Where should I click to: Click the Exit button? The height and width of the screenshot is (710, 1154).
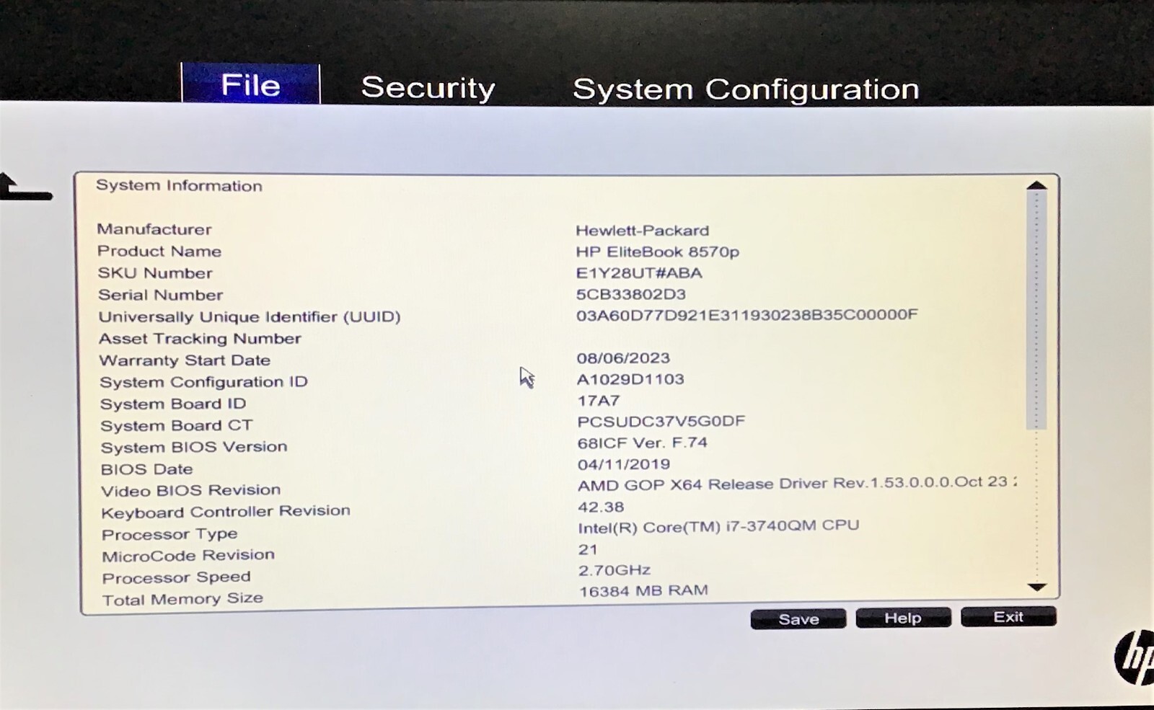[x=1008, y=616]
